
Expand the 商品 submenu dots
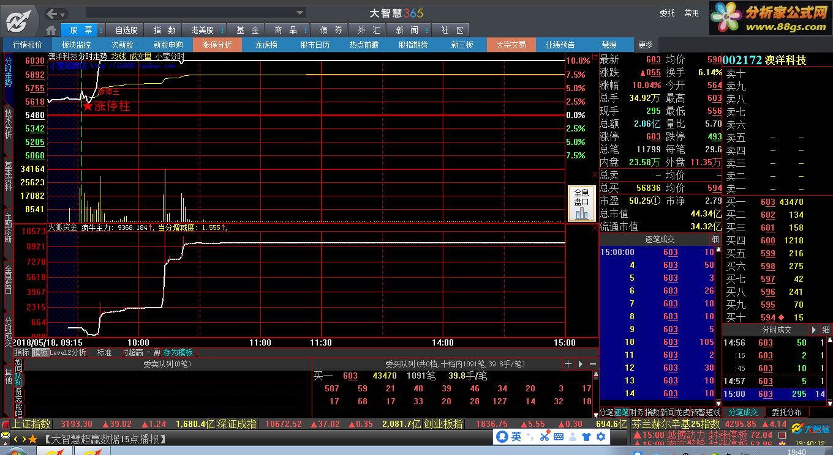point(304,30)
